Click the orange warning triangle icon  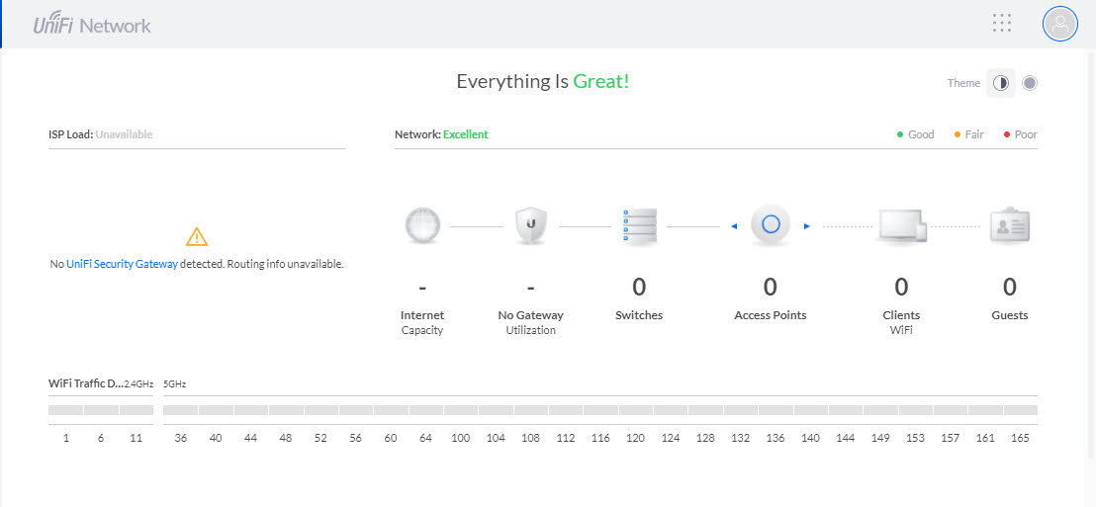[197, 237]
